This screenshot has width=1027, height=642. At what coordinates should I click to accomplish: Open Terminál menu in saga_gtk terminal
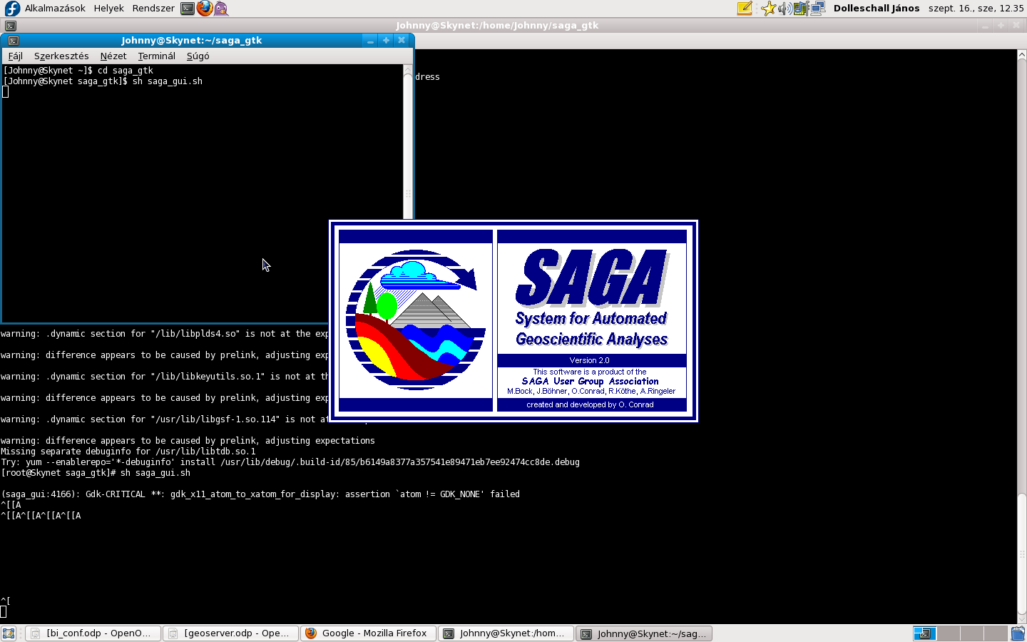point(156,56)
